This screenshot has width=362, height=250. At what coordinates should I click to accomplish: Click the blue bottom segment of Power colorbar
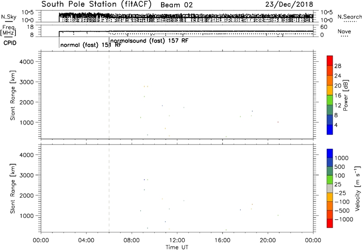(330, 130)
